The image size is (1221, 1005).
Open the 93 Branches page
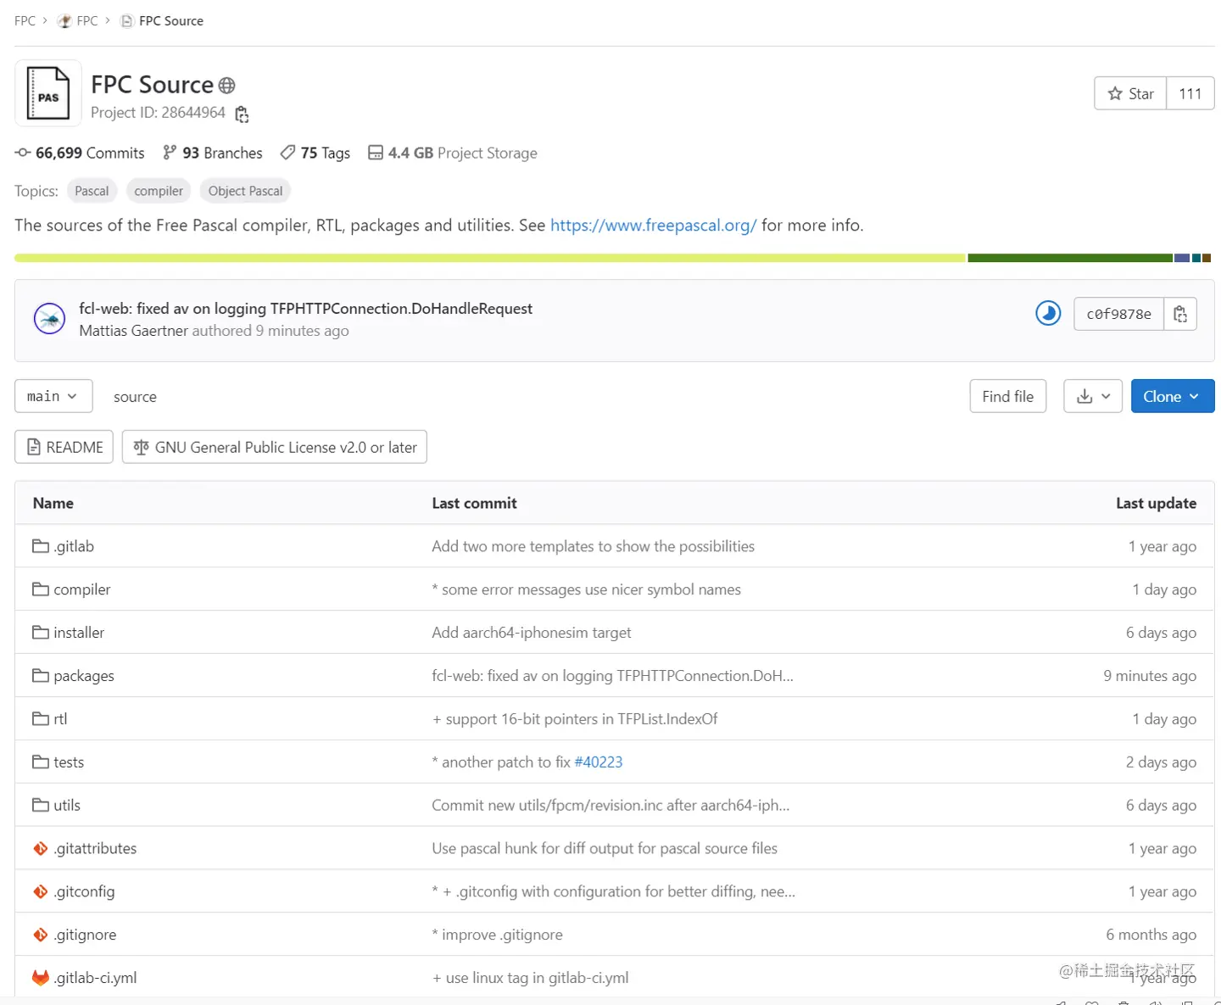(x=213, y=153)
